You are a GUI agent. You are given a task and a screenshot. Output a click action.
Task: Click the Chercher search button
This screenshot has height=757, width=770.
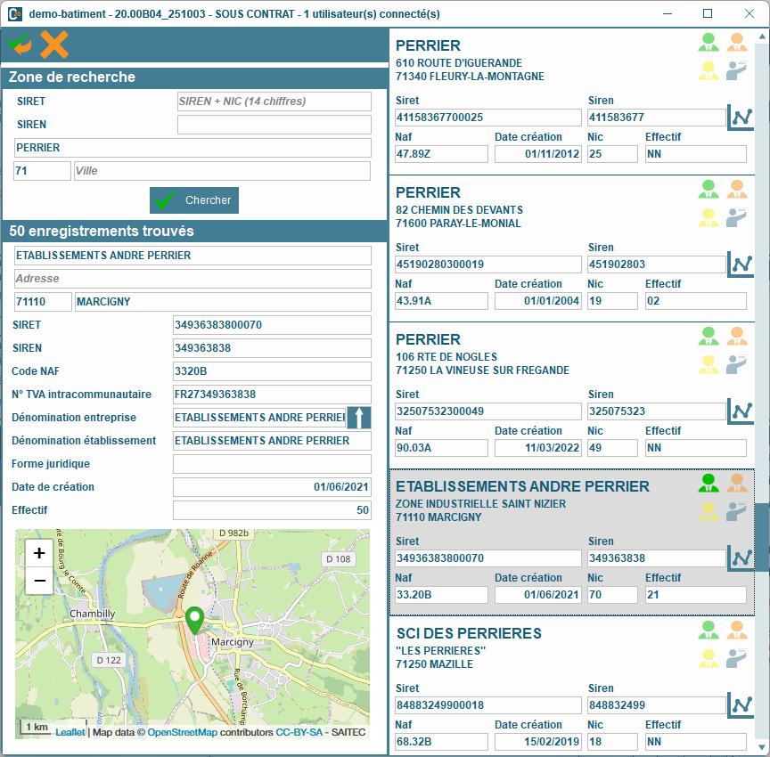[194, 200]
